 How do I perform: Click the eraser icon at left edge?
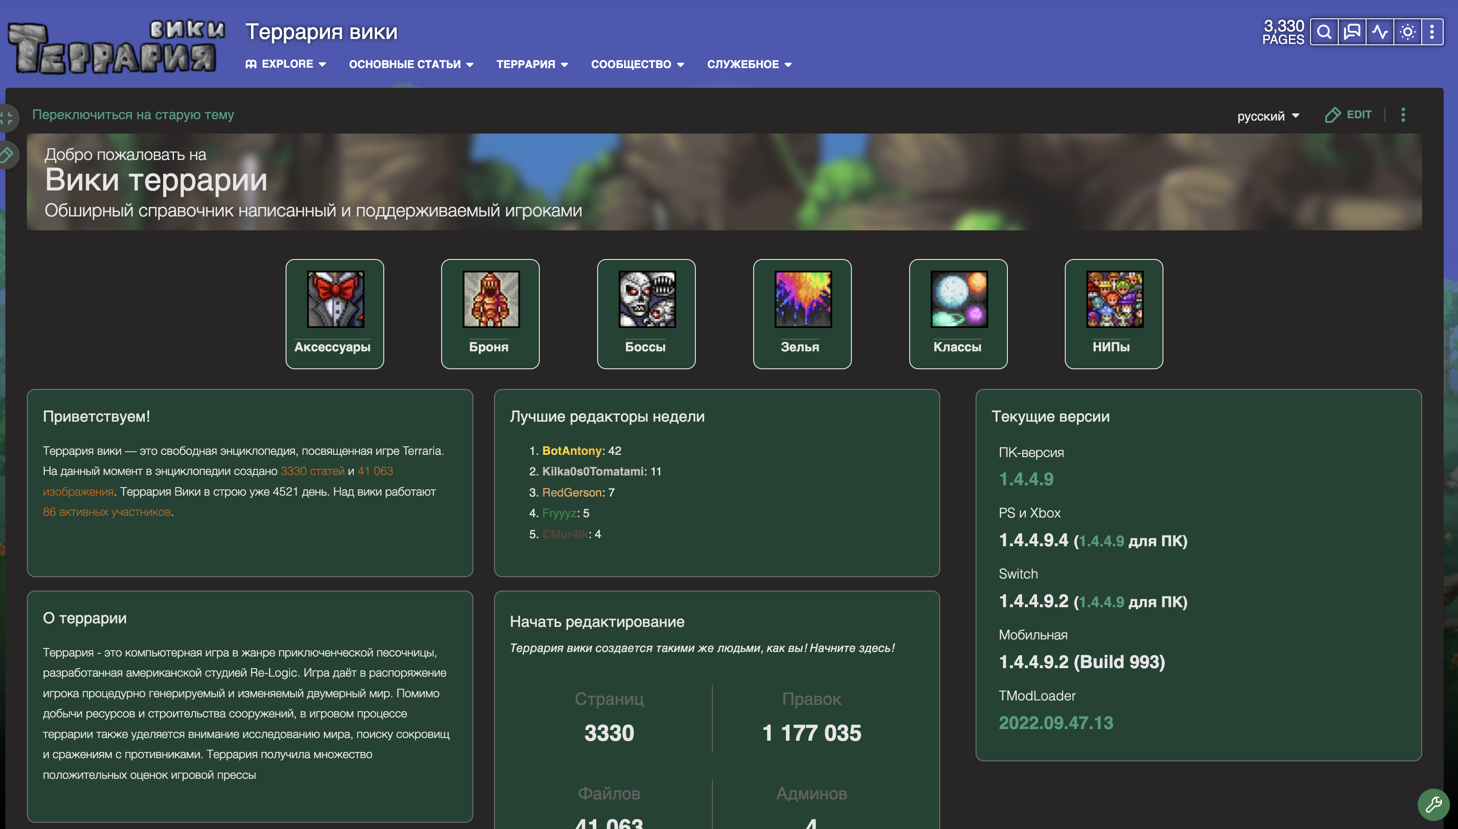click(7, 154)
